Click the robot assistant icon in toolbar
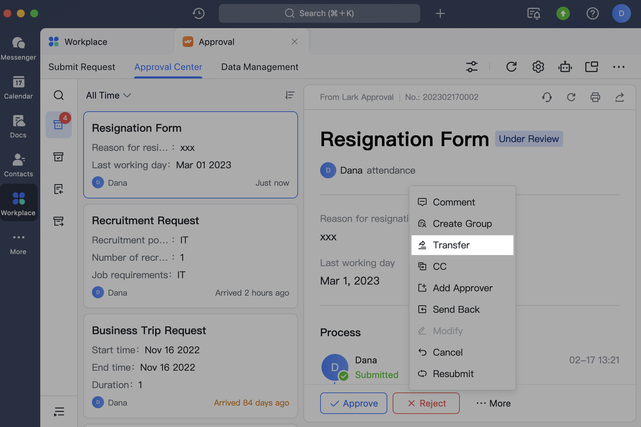641x427 pixels. [x=565, y=67]
